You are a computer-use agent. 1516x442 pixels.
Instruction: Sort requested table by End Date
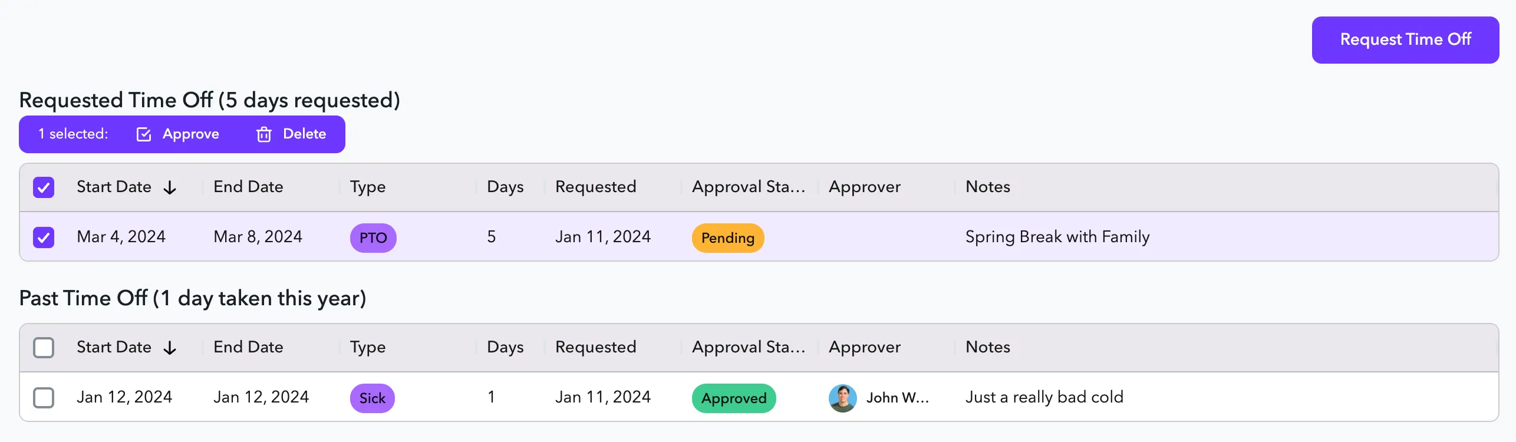(x=248, y=187)
